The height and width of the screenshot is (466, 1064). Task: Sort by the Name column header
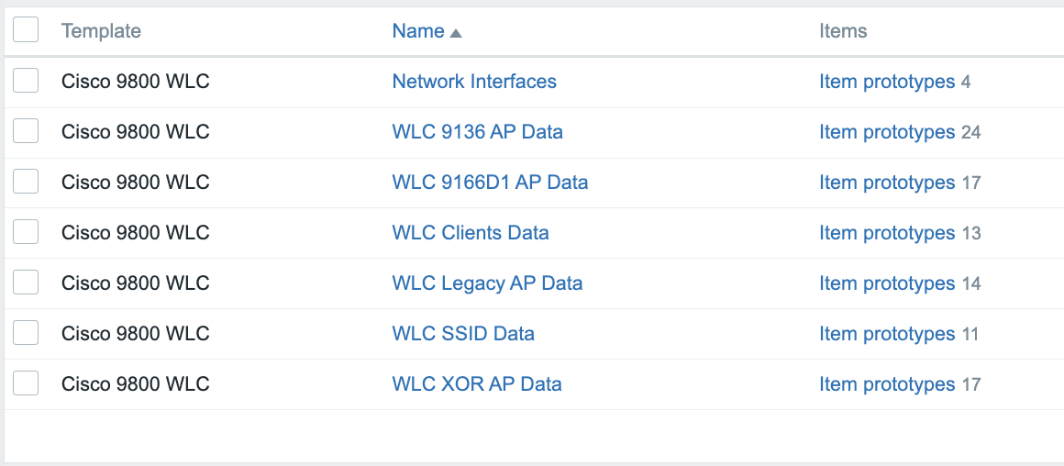[418, 31]
